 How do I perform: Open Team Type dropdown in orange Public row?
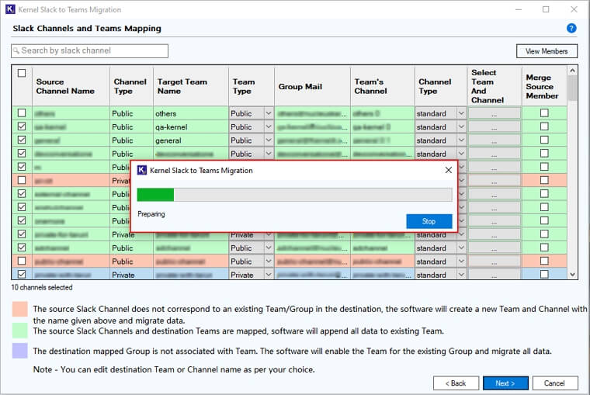pos(269,262)
